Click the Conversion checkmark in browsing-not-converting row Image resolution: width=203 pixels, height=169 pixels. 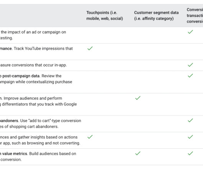tap(190, 137)
